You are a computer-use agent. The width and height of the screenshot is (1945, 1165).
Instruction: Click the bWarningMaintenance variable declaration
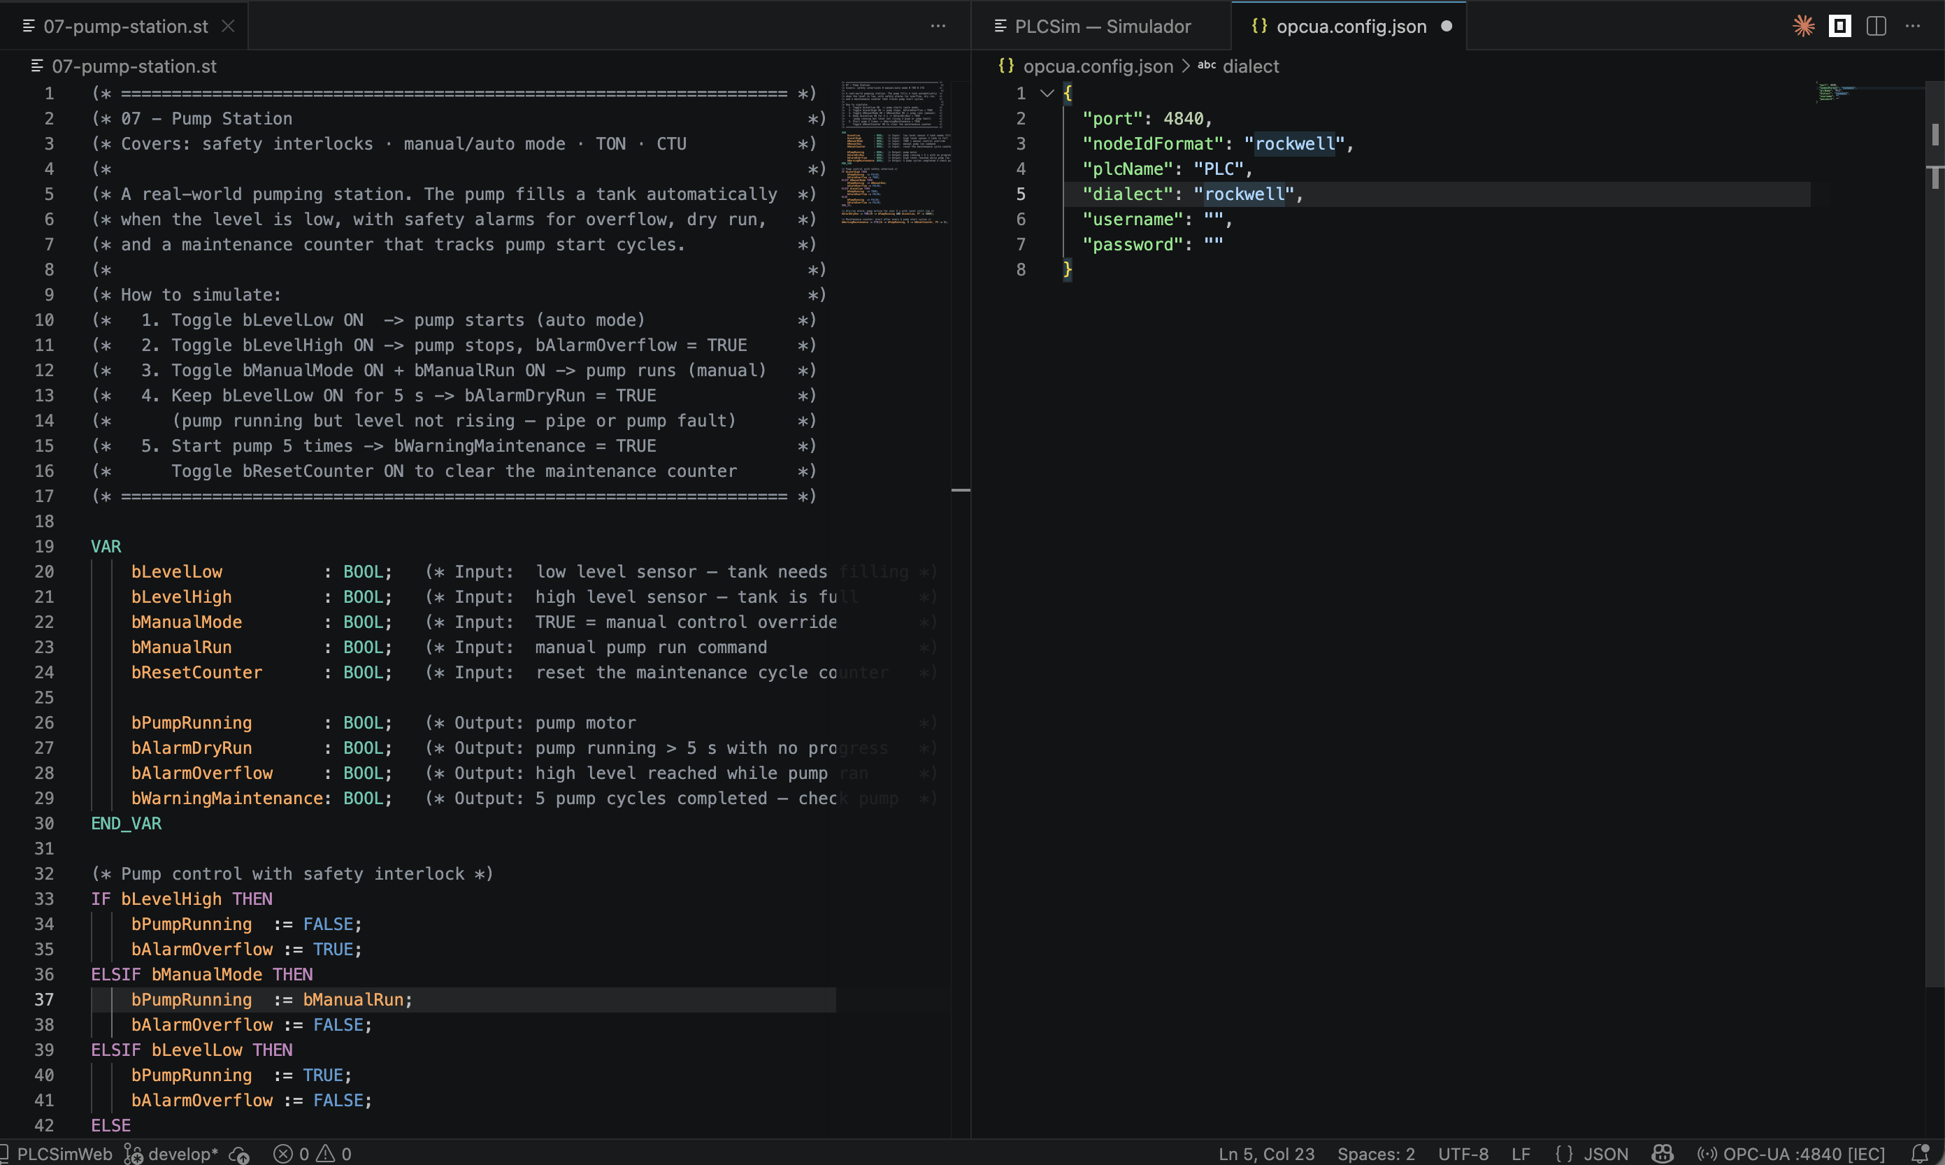[x=227, y=798]
